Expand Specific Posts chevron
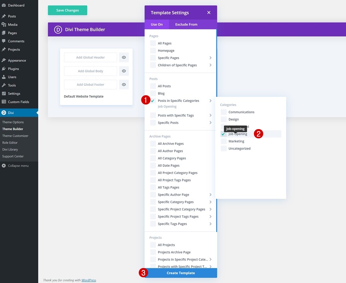 tap(210, 123)
